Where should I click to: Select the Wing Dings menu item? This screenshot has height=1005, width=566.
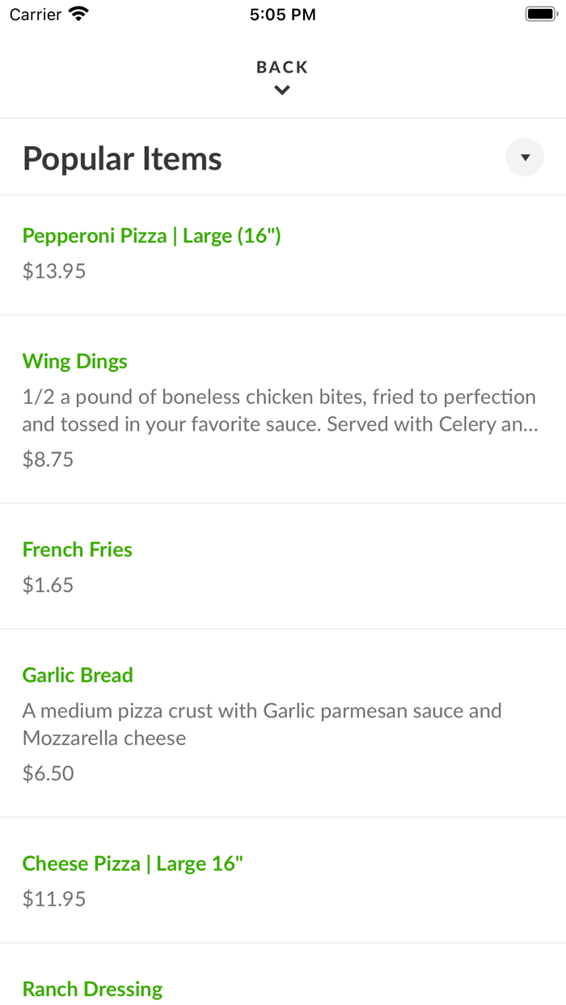(x=74, y=361)
